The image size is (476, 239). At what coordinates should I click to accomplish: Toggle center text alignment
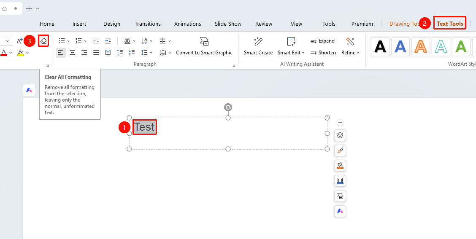(73, 53)
